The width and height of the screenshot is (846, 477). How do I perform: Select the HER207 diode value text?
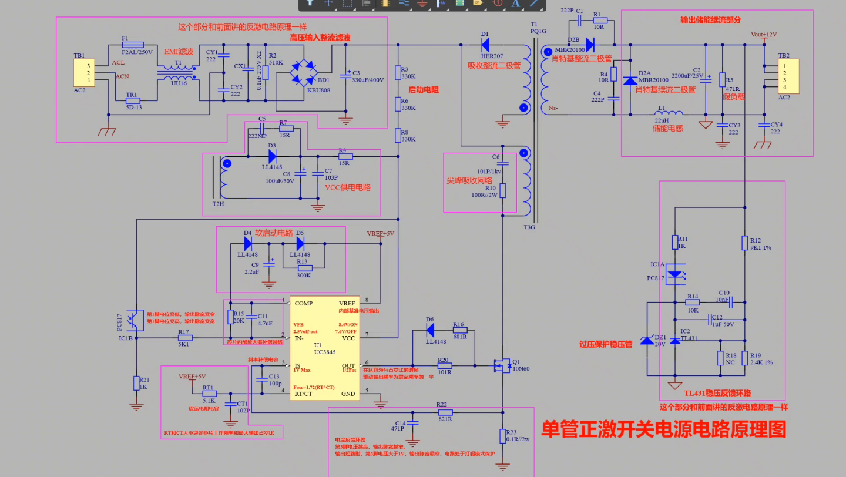tap(492, 55)
